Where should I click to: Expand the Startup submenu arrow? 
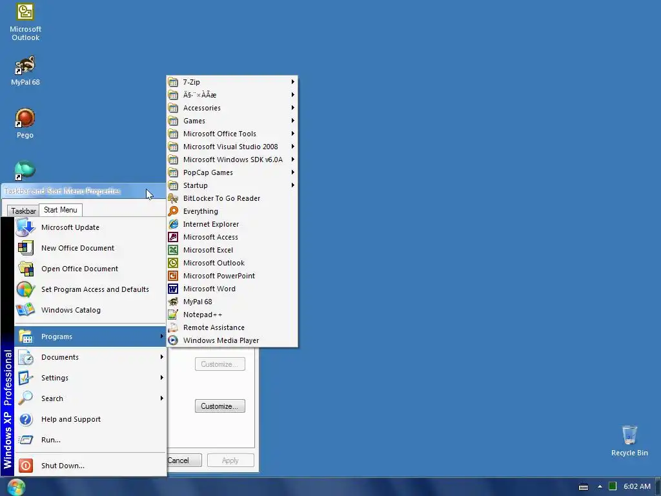[292, 185]
